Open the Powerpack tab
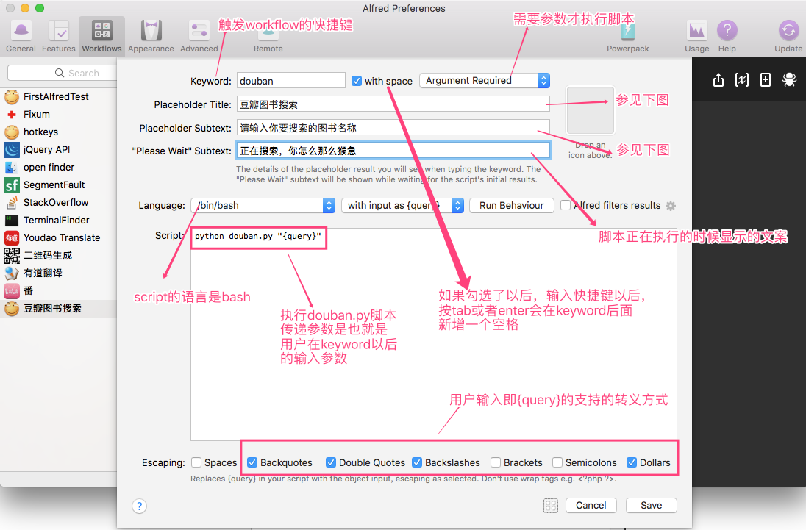The image size is (806, 530). 627,36
